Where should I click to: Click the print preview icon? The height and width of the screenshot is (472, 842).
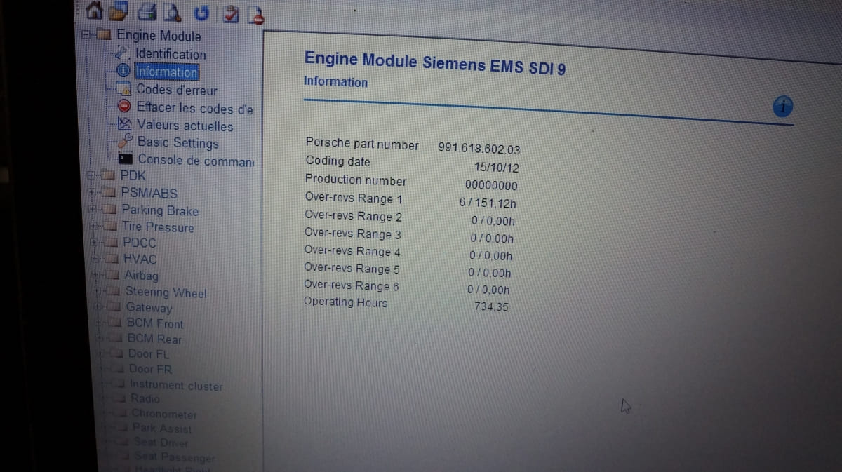171,12
